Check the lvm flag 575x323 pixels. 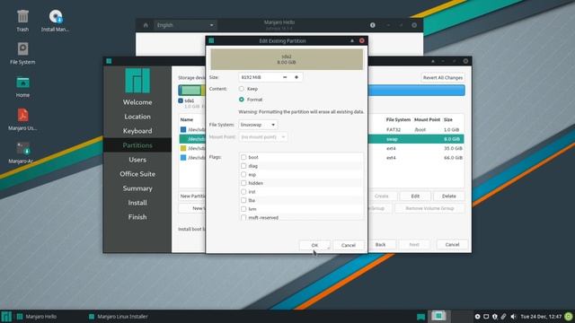pyautogui.click(x=243, y=209)
